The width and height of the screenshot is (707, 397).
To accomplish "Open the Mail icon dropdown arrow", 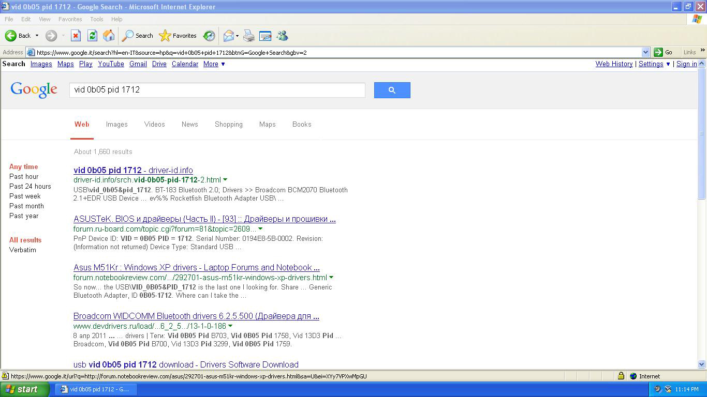I will click(237, 36).
